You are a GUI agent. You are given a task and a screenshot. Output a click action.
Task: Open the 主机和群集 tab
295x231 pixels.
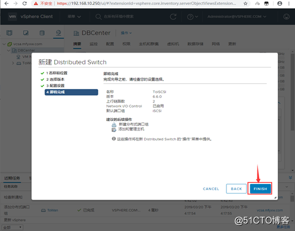[149, 44]
